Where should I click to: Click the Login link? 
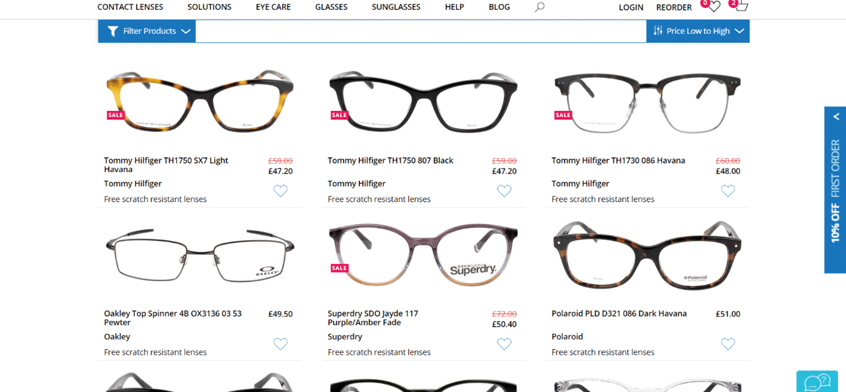631,7
